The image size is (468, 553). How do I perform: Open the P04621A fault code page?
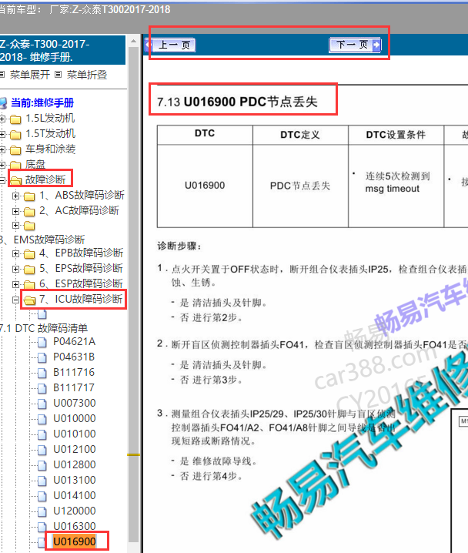coord(75,342)
